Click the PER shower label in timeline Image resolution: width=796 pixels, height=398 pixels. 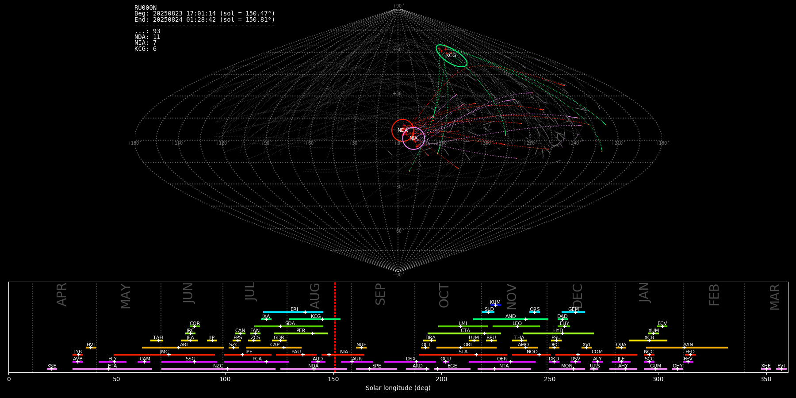click(301, 331)
